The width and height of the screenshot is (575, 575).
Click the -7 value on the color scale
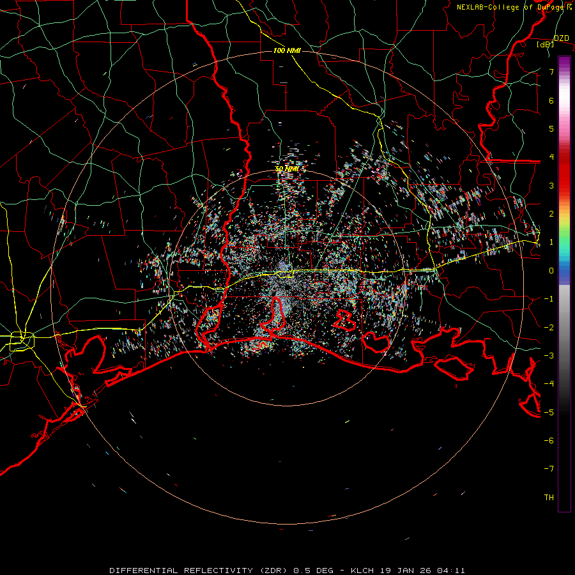(549, 469)
